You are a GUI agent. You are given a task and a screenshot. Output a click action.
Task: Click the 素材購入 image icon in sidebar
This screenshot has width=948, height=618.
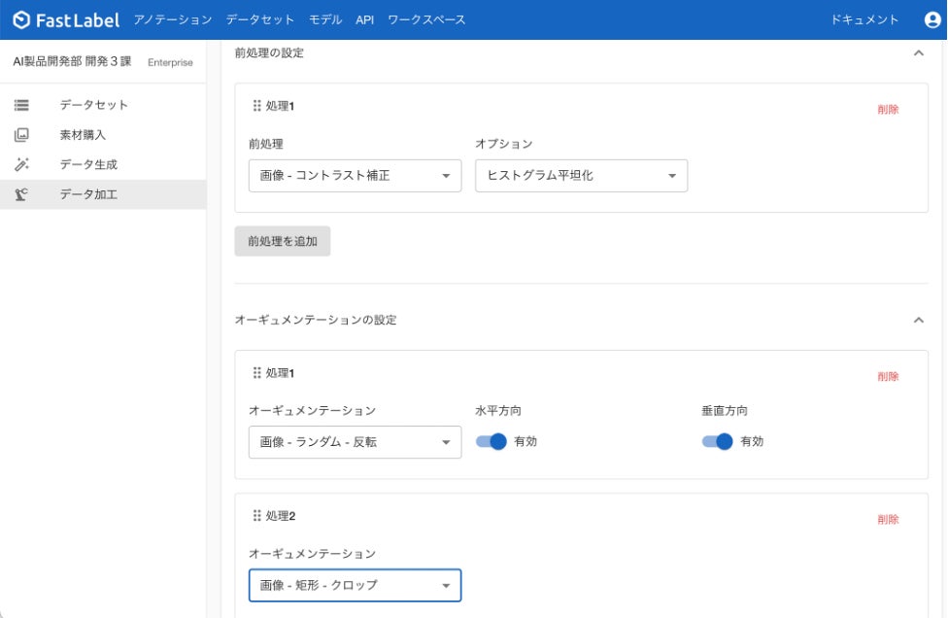(x=21, y=135)
